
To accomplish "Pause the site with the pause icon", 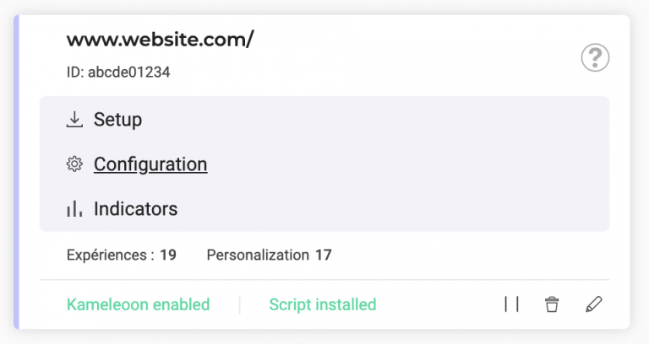I will (x=511, y=304).
